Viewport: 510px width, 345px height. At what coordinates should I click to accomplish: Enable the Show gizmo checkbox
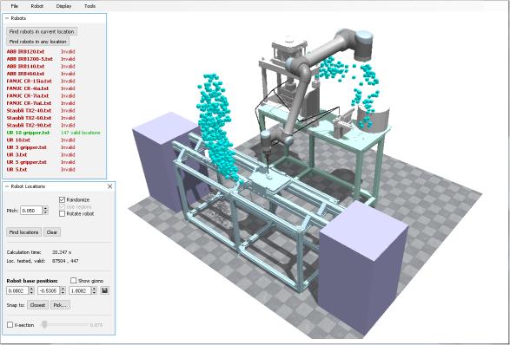coord(74,280)
